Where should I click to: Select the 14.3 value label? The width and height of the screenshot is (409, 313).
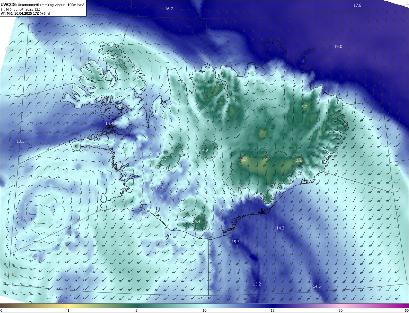[280, 228]
